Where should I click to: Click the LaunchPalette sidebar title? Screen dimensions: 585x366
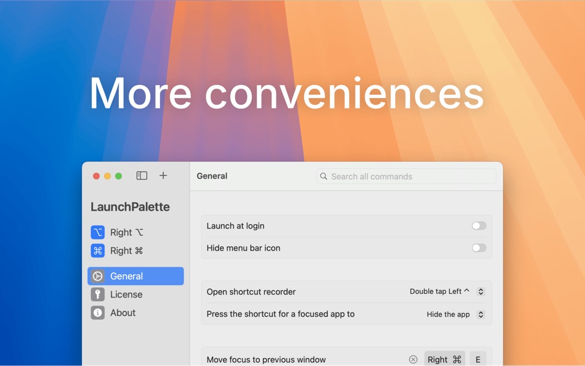coord(130,207)
